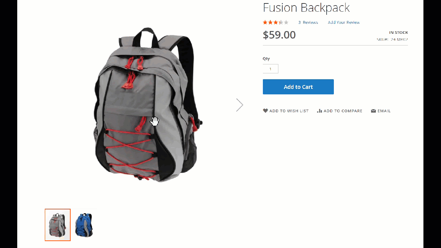
Task: Click the EMAIL text link
Action: [x=384, y=111]
